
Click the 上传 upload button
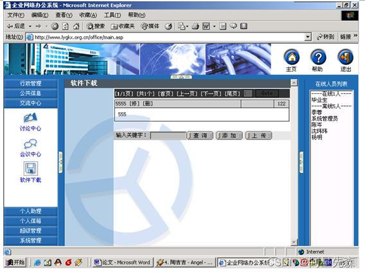(x=258, y=135)
